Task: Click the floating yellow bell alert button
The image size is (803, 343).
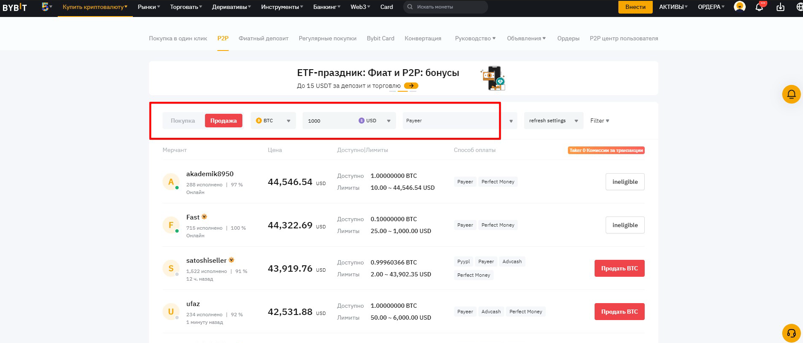Action: point(791,94)
